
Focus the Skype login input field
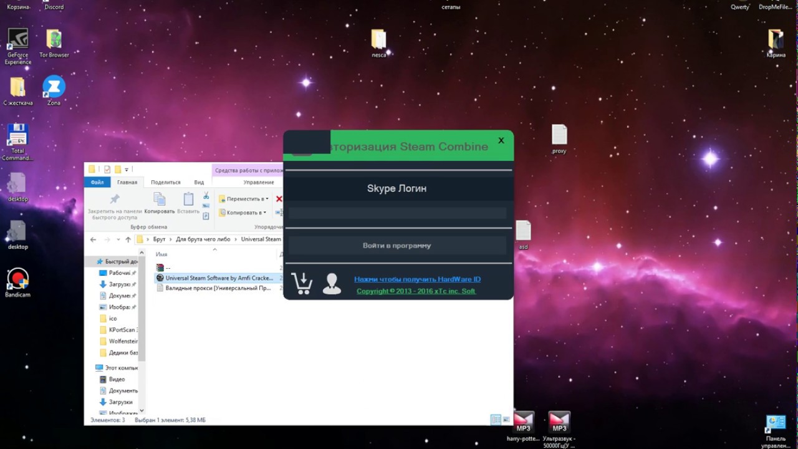(x=397, y=213)
